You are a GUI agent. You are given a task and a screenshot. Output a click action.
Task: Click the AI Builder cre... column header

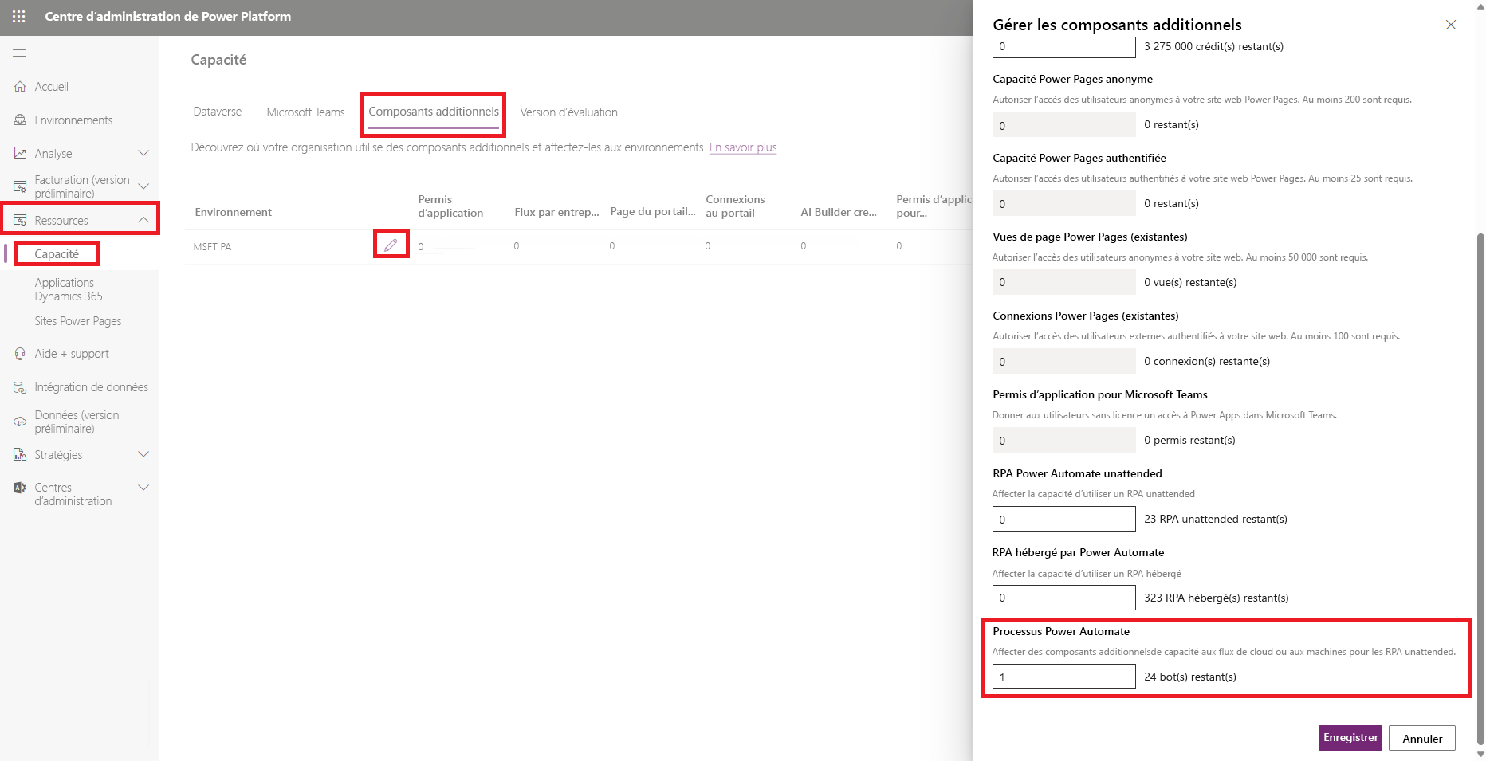tap(839, 212)
